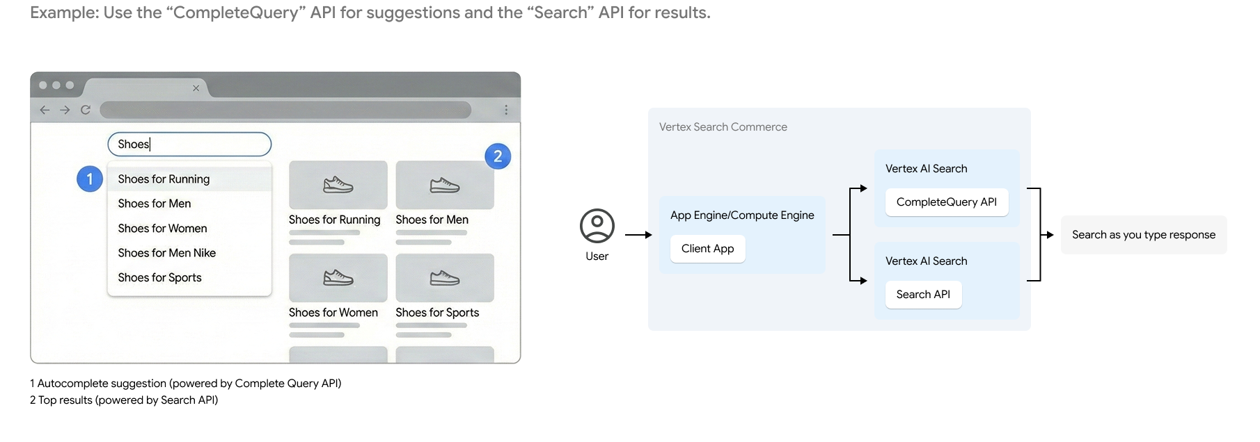Click the Client App box
The width and height of the screenshot is (1260, 442).
pyautogui.click(x=707, y=249)
